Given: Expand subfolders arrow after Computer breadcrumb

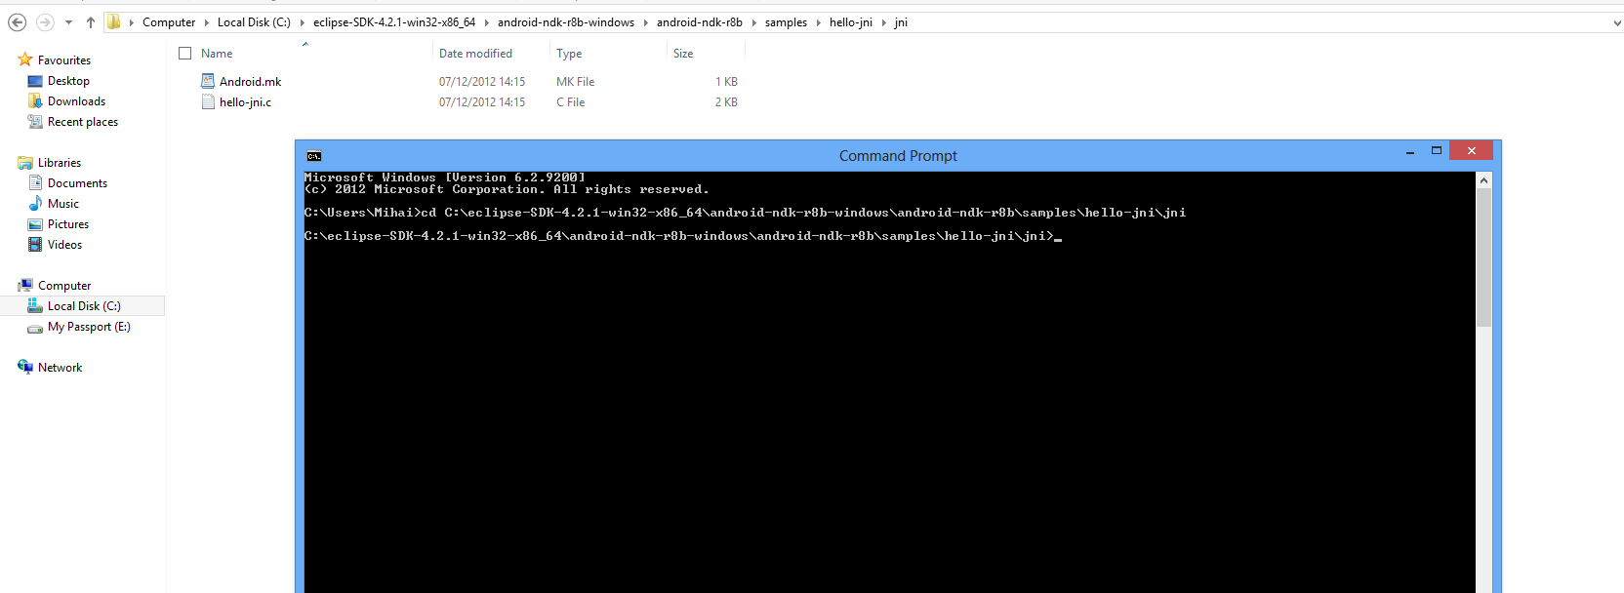Looking at the screenshot, I should tap(206, 22).
